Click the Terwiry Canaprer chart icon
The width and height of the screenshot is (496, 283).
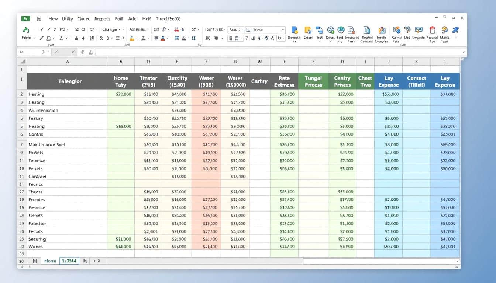tap(382, 30)
